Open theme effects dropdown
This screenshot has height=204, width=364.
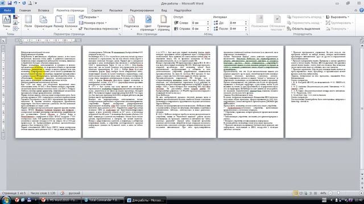pyautogui.click(x=16, y=29)
